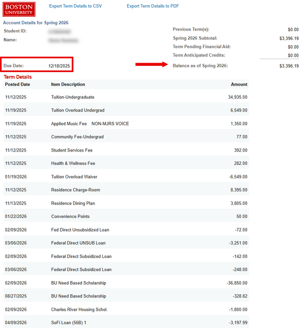Image resolution: width=306 pixels, height=330 pixels.
Task: Click the Previous Term(s) label
Action: point(191,29)
